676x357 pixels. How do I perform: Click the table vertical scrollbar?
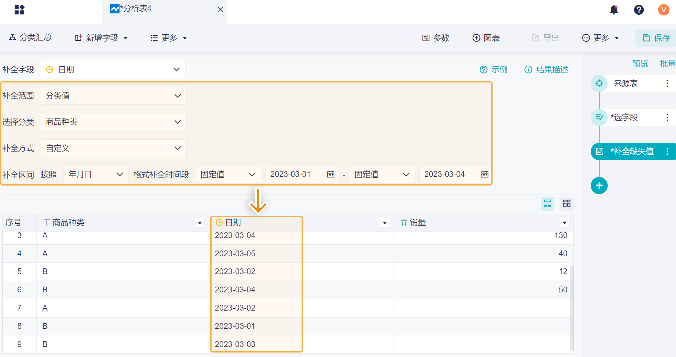tap(572, 308)
